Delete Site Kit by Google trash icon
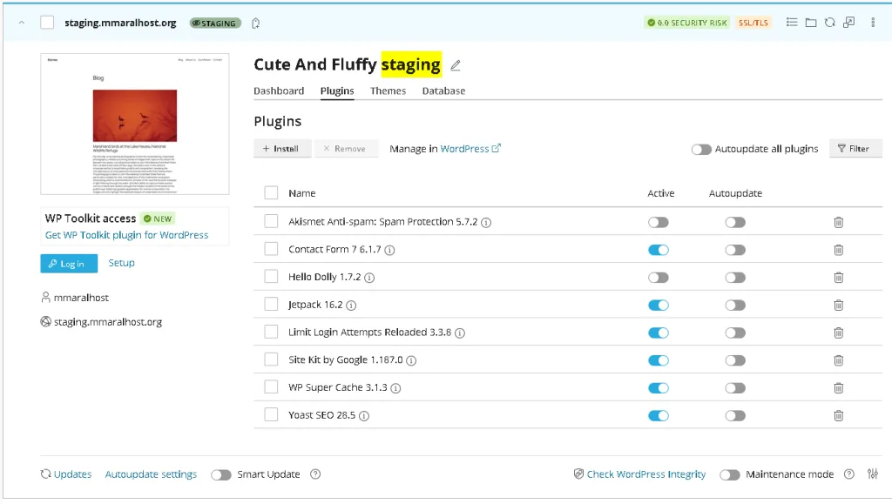This screenshot has width=892, height=504. [839, 360]
